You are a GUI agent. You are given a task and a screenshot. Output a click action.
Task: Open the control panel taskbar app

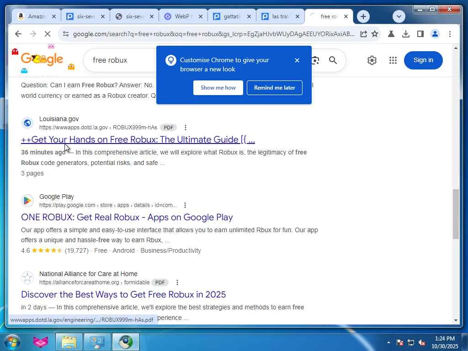(x=97, y=342)
